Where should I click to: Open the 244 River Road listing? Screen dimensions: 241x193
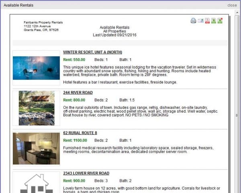pos(78,93)
